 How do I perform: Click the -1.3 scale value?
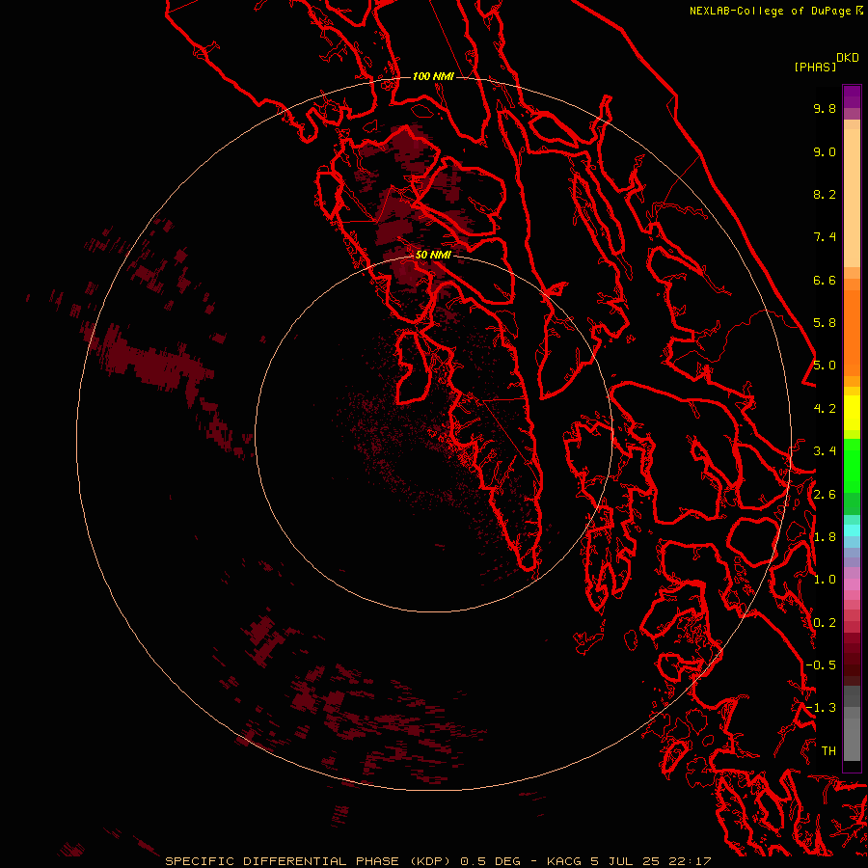(x=821, y=708)
